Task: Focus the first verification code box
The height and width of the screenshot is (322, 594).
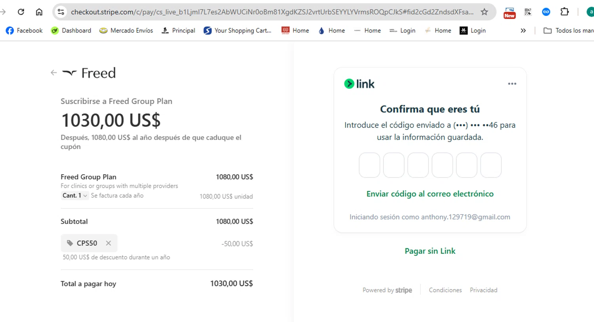Action: (x=369, y=165)
